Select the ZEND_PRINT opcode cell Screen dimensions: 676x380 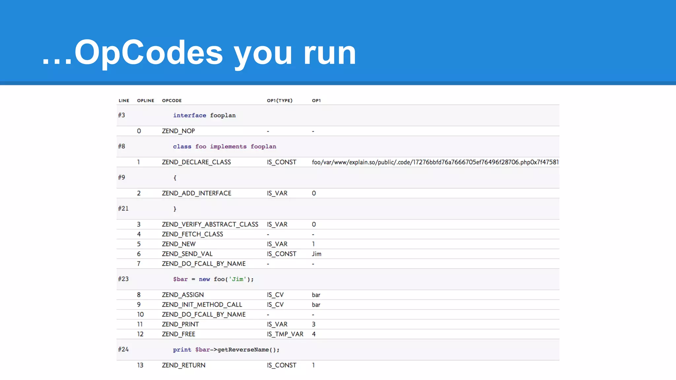(180, 325)
